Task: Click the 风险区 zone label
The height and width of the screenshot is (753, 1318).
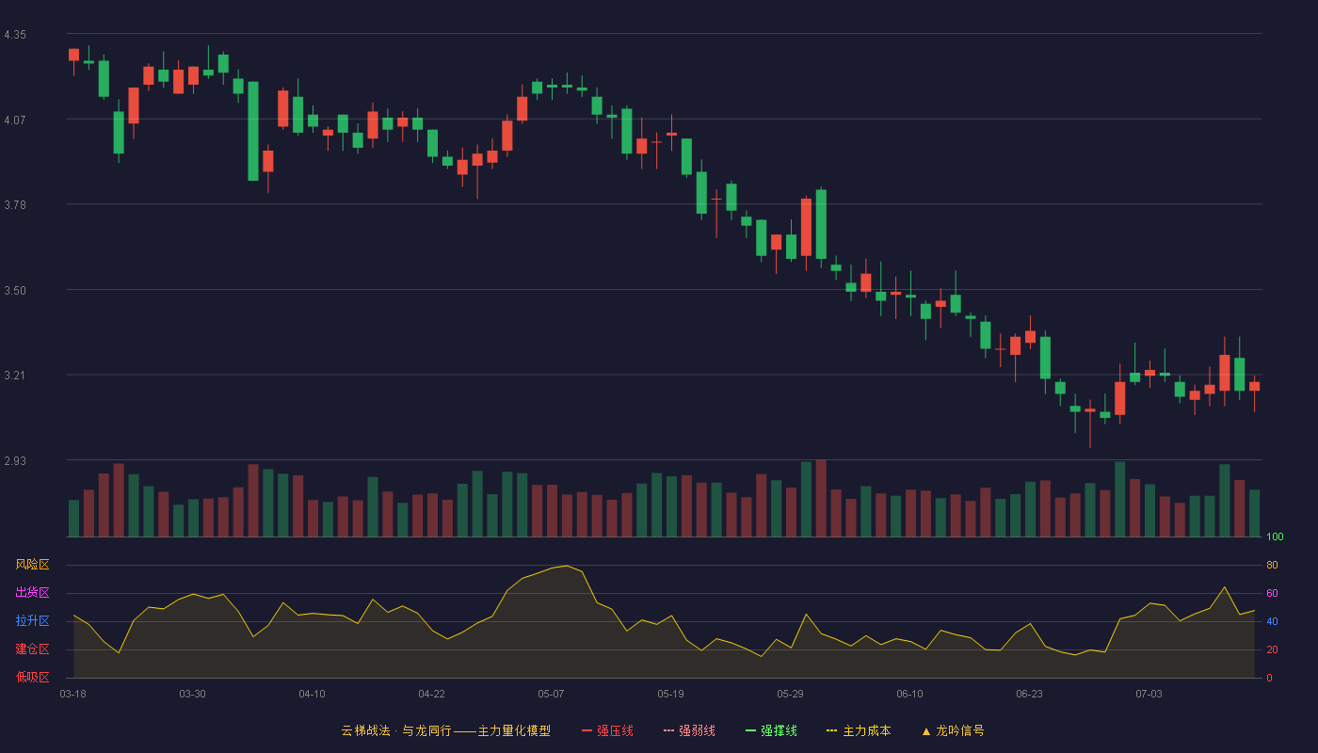Action: 32,565
